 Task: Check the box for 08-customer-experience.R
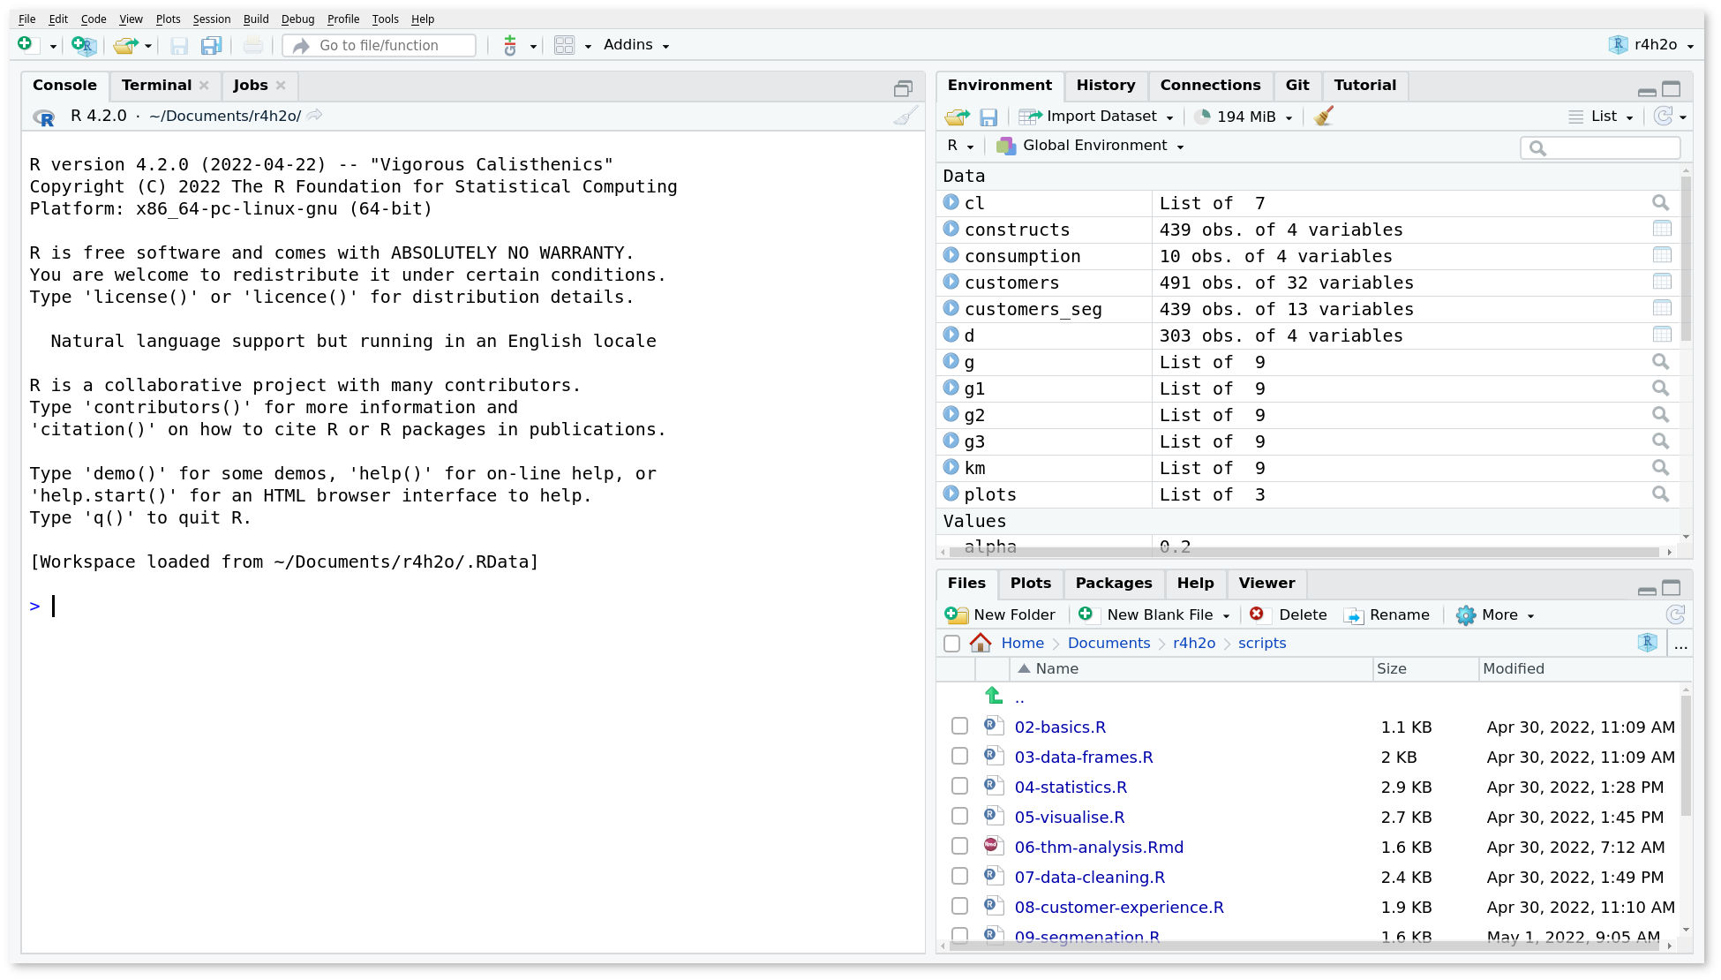tap(959, 906)
